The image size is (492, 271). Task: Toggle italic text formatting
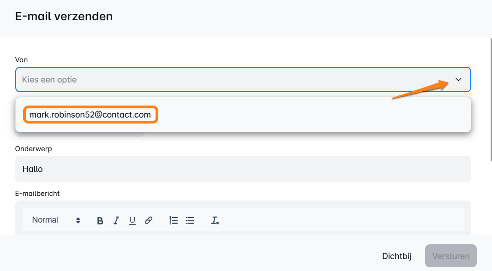116,220
